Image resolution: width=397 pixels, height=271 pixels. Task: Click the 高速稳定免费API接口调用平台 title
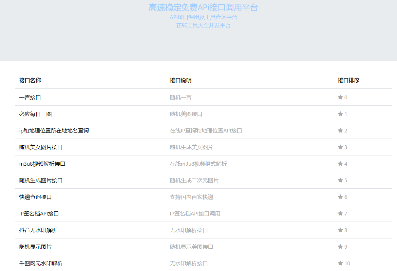click(203, 7)
